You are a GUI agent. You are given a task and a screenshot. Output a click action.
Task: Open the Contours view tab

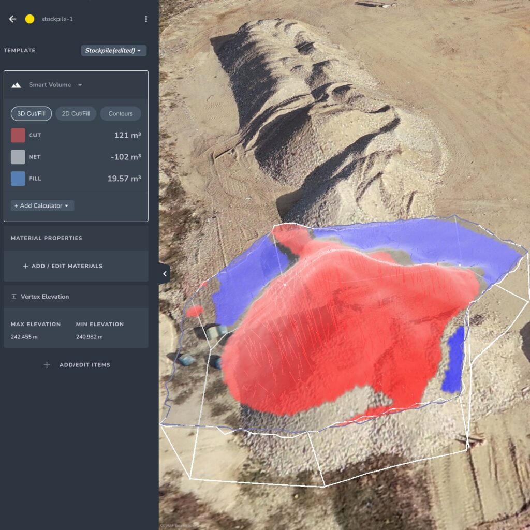point(120,113)
